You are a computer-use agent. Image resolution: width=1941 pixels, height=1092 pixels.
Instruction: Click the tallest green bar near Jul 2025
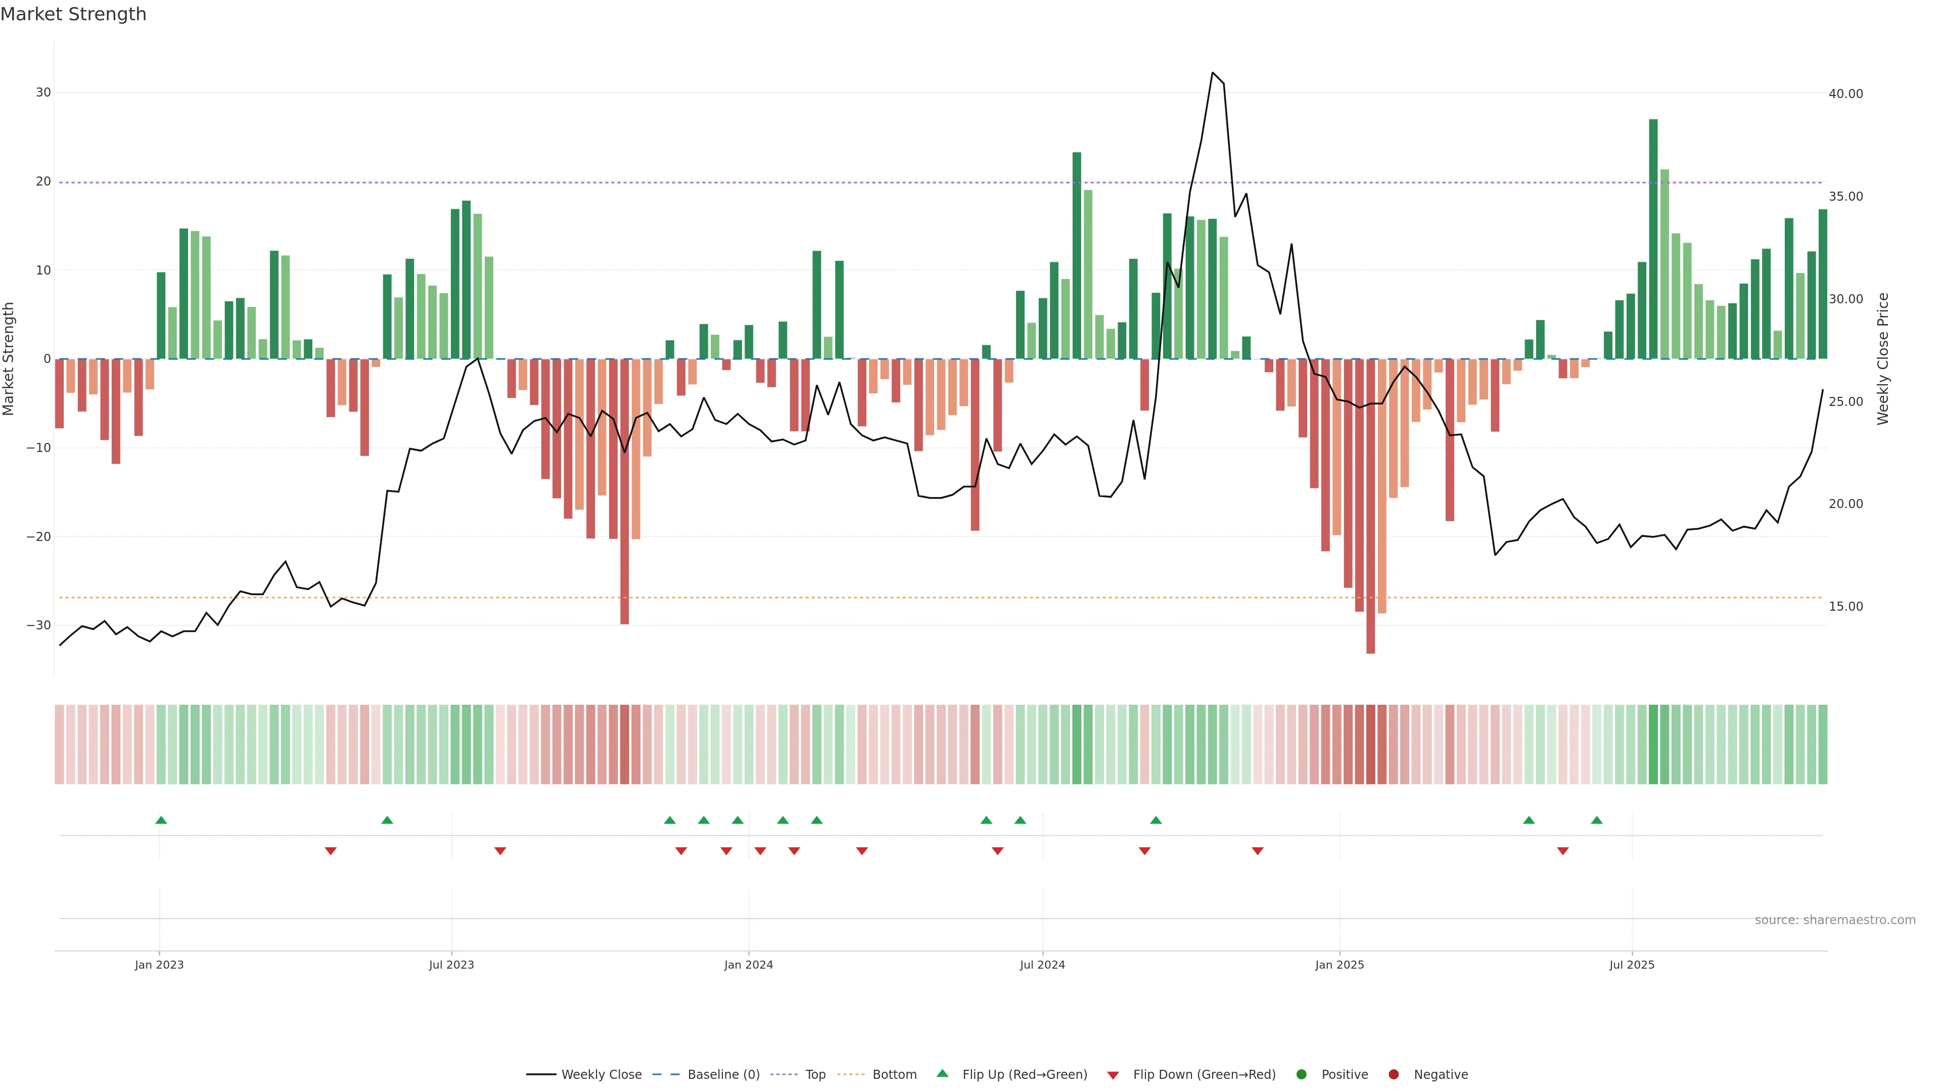coord(1653,238)
